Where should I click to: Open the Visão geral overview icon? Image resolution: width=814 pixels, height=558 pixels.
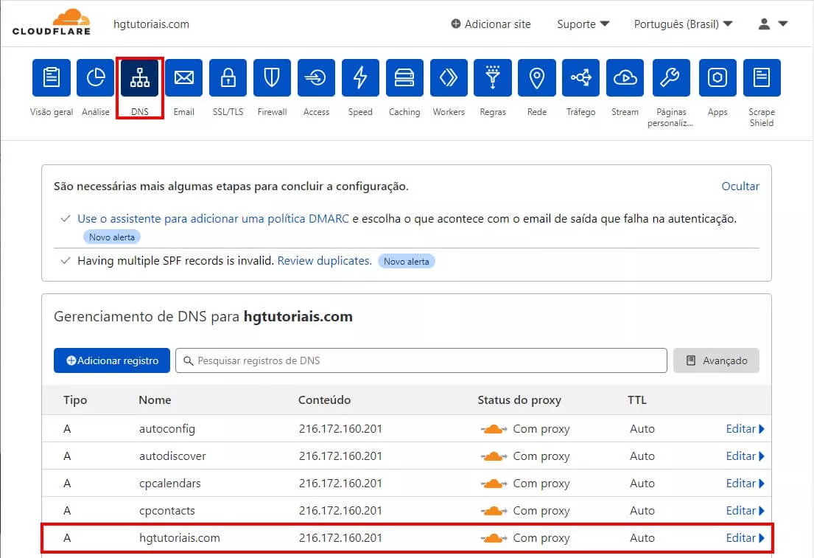point(52,78)
